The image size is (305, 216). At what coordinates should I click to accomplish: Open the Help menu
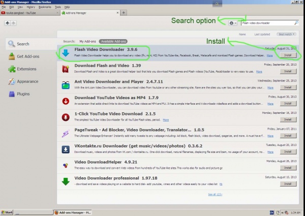tap(67, 7)
